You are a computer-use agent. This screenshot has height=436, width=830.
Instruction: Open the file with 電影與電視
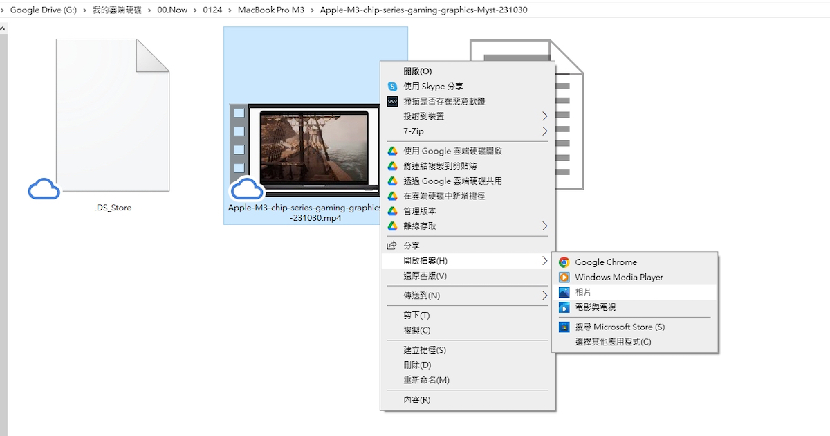tap(635, 307)
